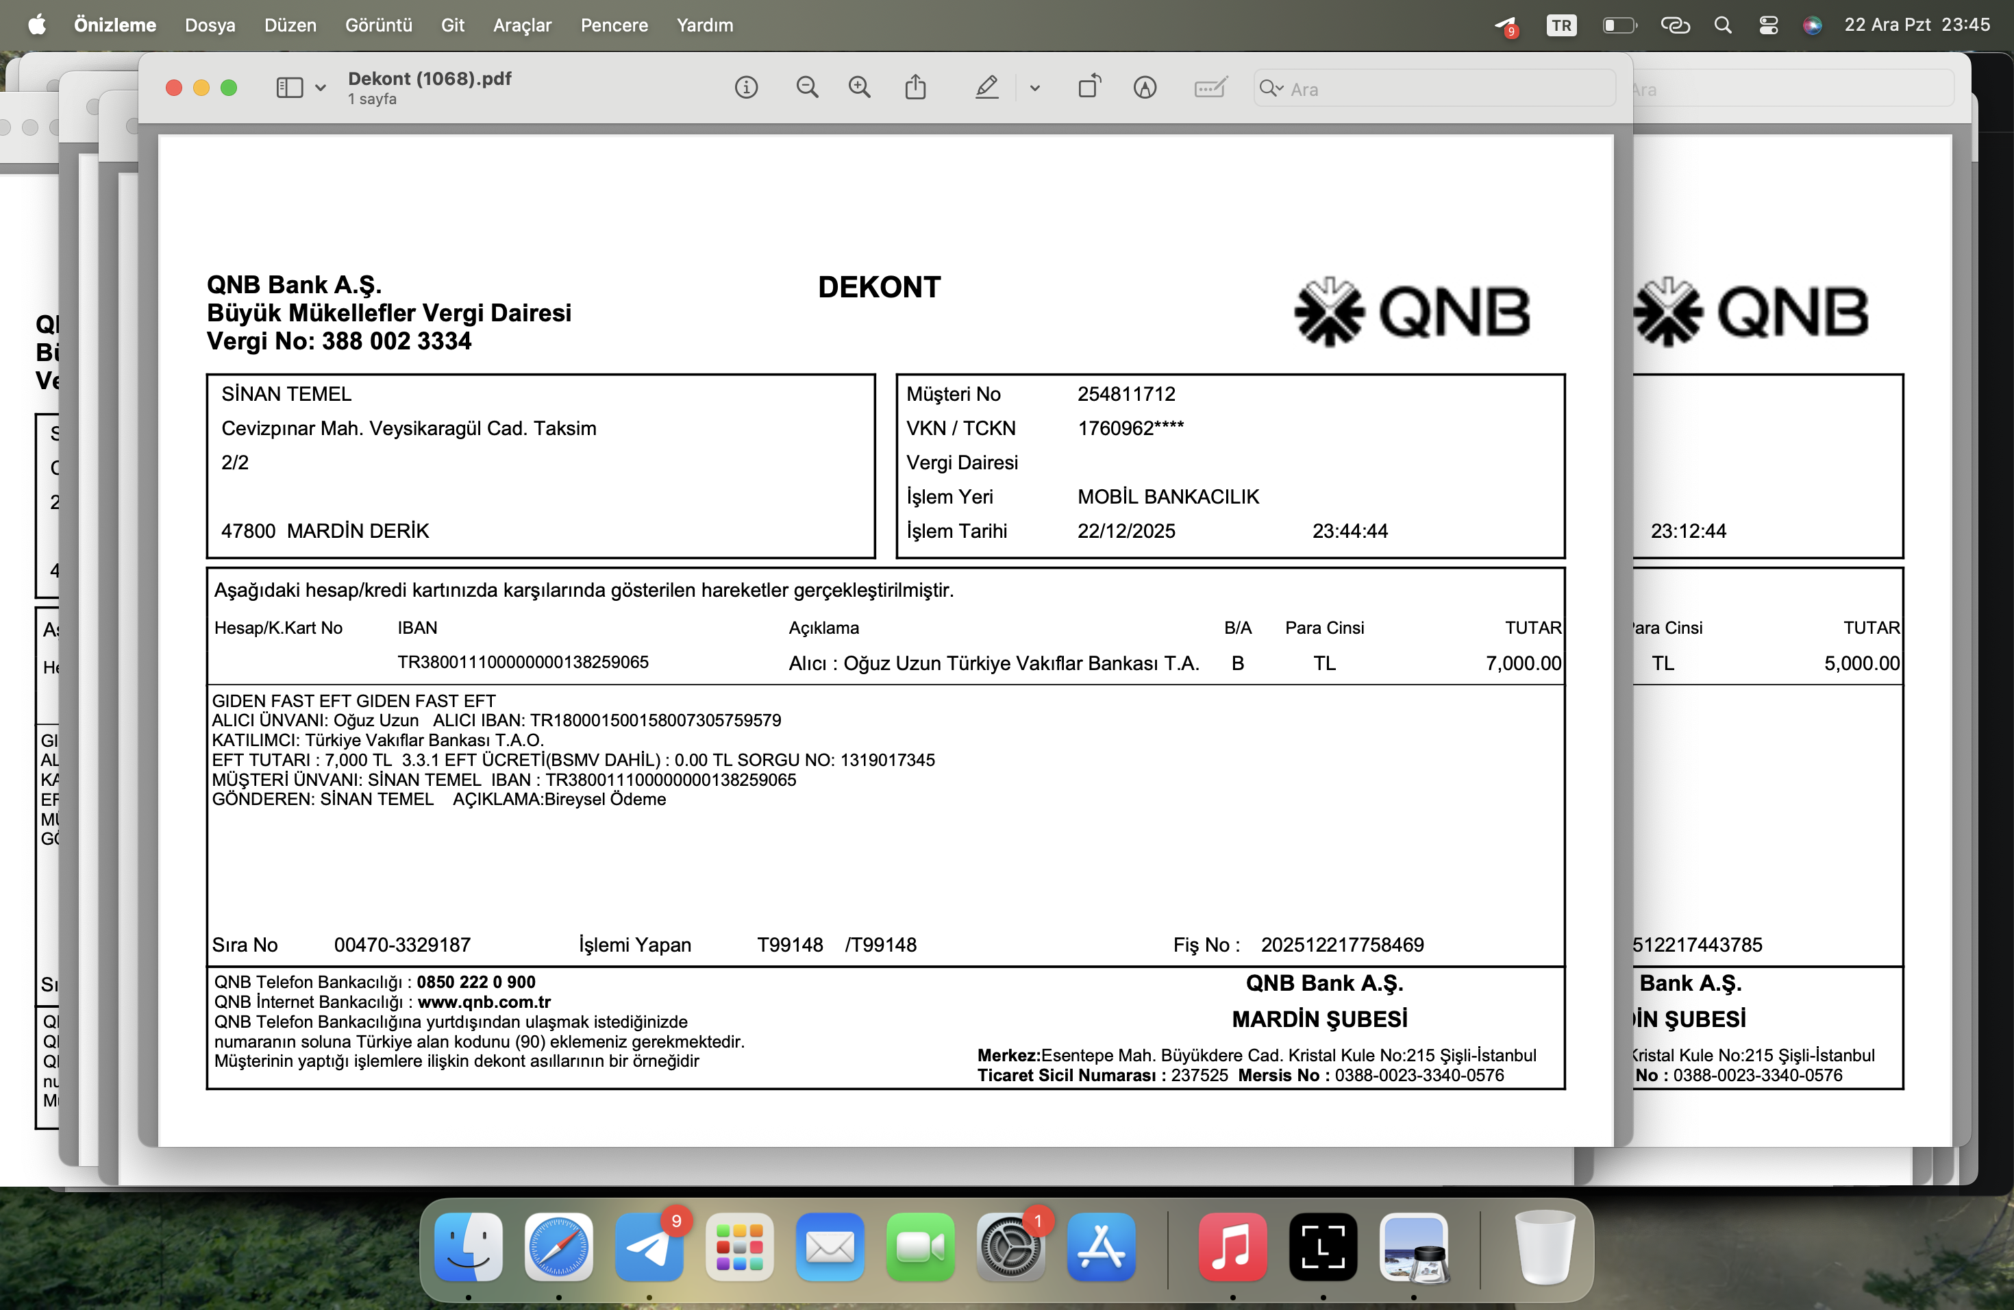2014x1310 pixels.
Task: Open FaceTime from the Dock
Action: point(921,1248)
